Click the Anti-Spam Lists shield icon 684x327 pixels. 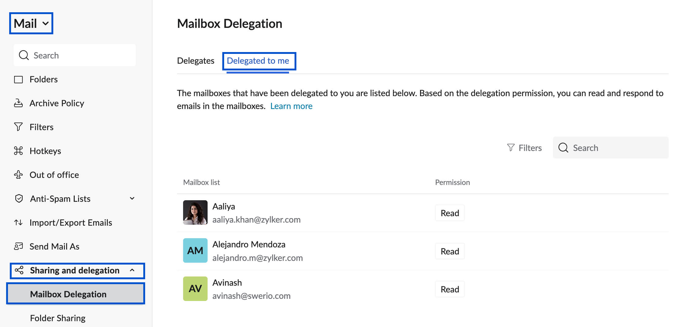[x=19, y=198]
